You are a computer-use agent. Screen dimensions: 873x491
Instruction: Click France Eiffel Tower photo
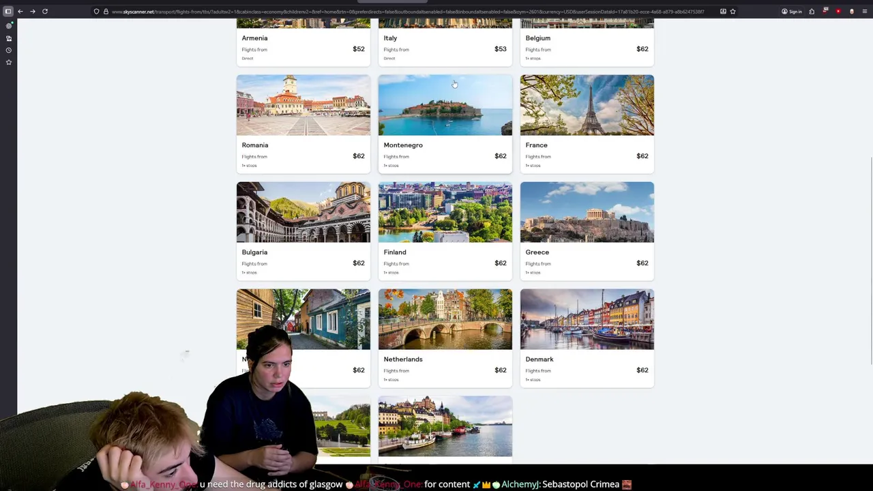click(x=587, y=105)
